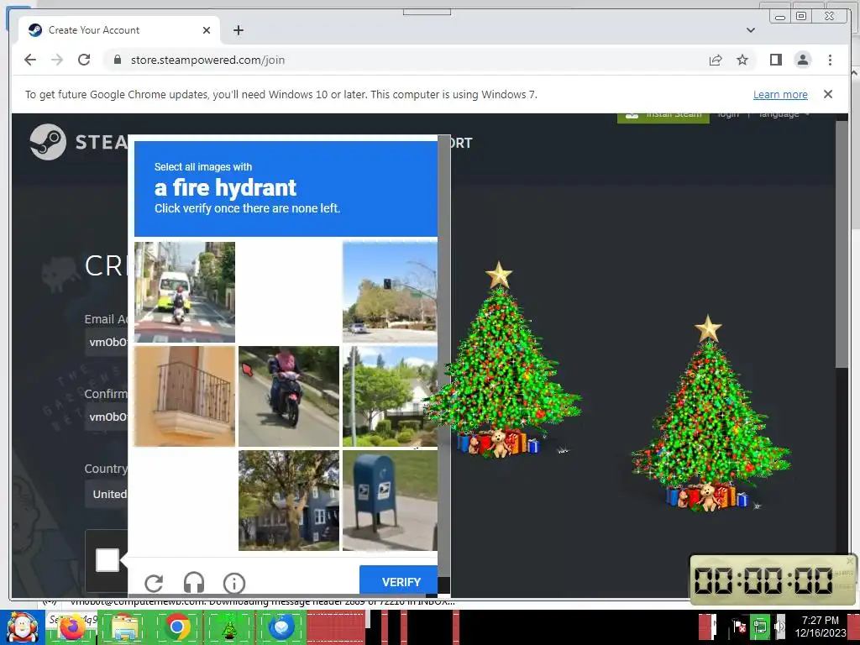
Task: Click the Action Center flag tray icon
Action: coord(739,626)
